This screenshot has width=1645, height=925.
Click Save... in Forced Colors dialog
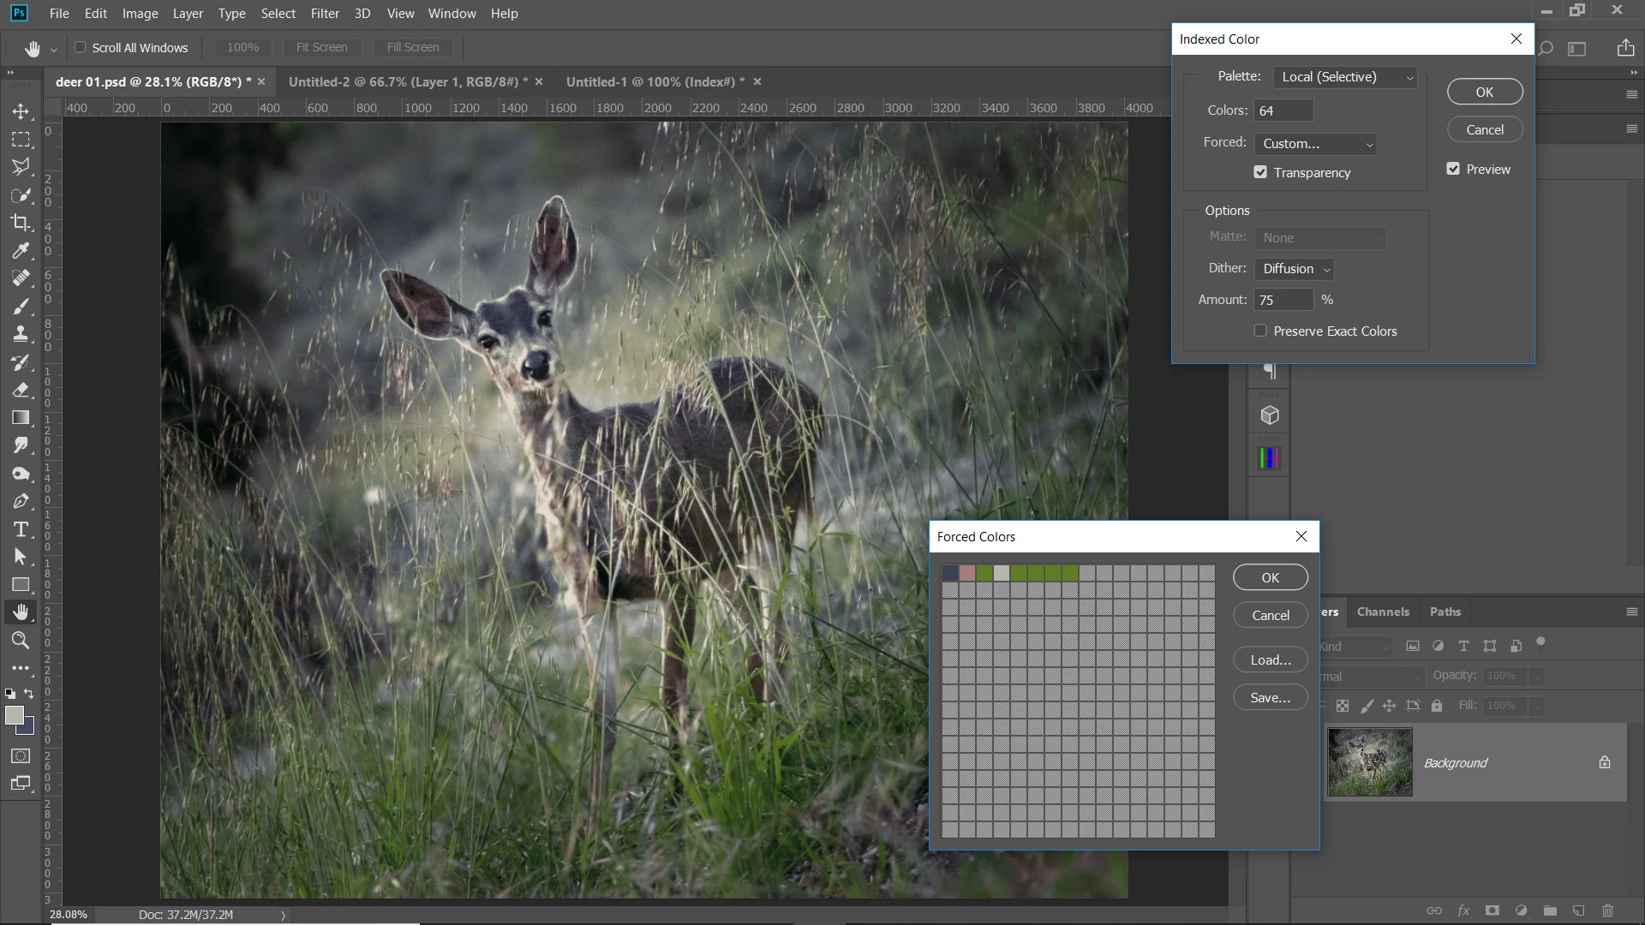pos(1270,697)
